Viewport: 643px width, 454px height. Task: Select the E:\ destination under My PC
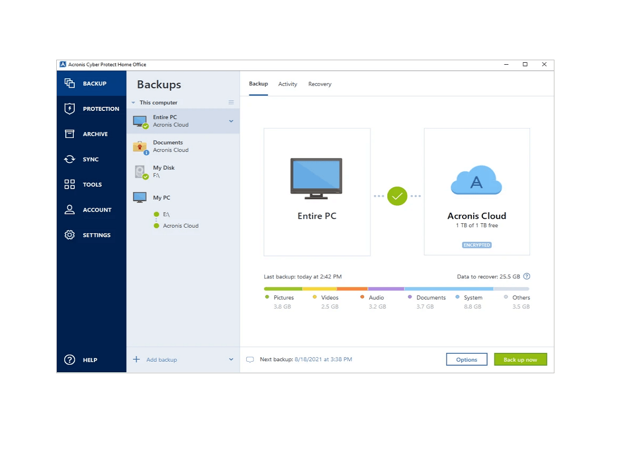pos(166,214)
